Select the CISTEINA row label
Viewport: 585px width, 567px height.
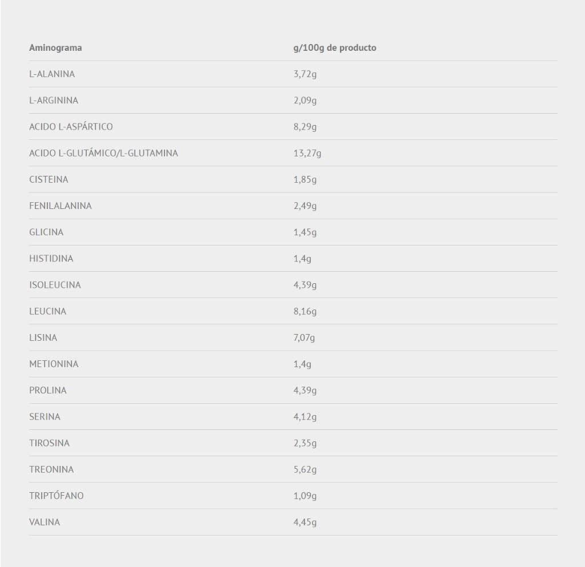click(49, 180)
